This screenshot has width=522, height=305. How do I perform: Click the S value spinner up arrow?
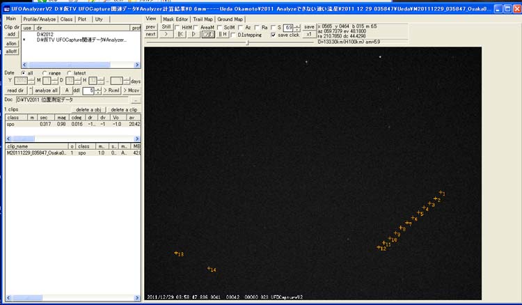click(x=298, y=25)
